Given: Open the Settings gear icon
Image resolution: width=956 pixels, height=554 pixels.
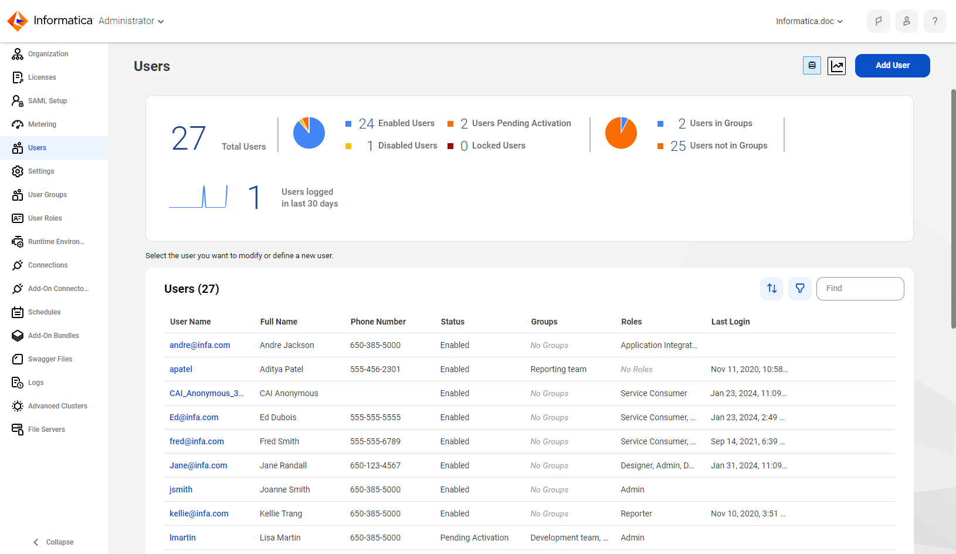Looking at the screenshot, I should pyautogui.click(x=18, y=171).
